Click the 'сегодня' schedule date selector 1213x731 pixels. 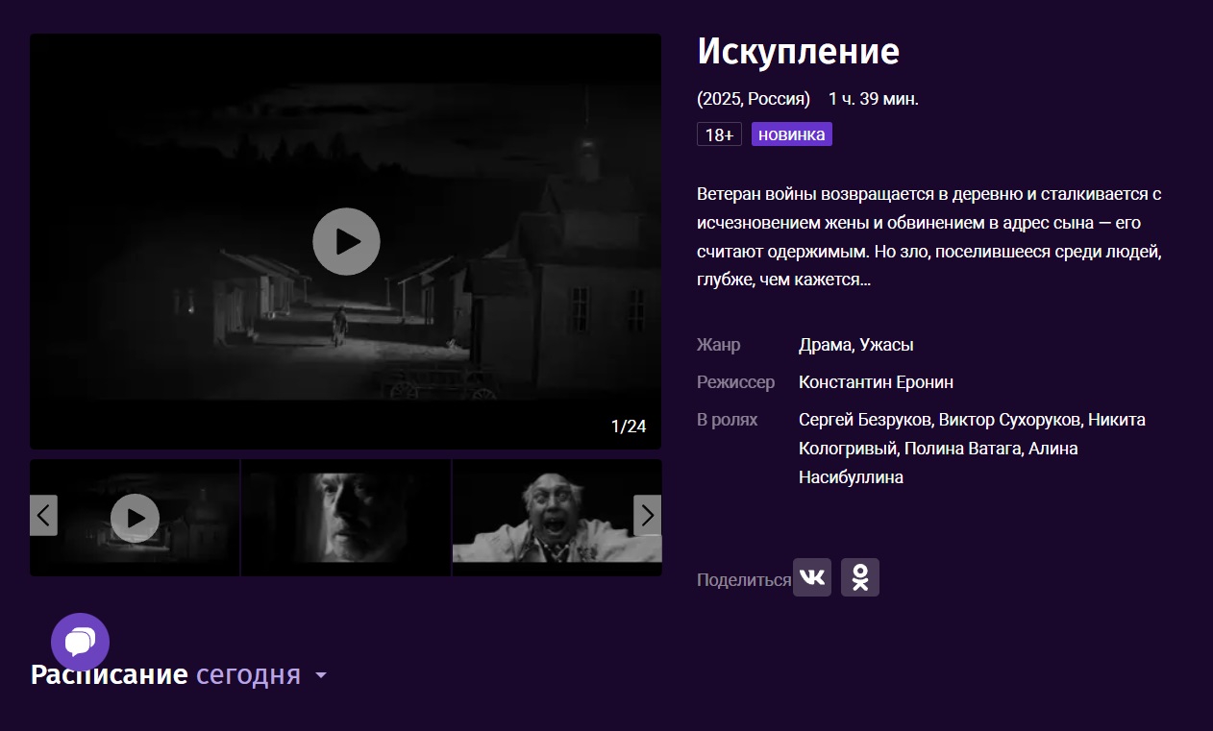248,675
